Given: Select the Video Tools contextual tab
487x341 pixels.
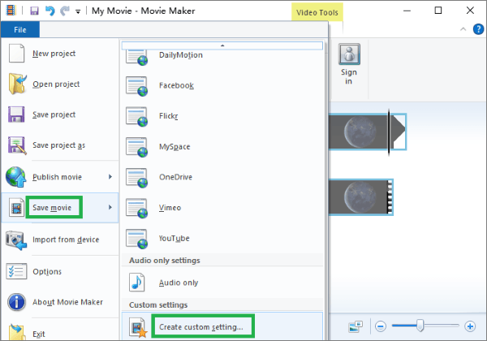Looking at the screenshot, I should 317,12.
